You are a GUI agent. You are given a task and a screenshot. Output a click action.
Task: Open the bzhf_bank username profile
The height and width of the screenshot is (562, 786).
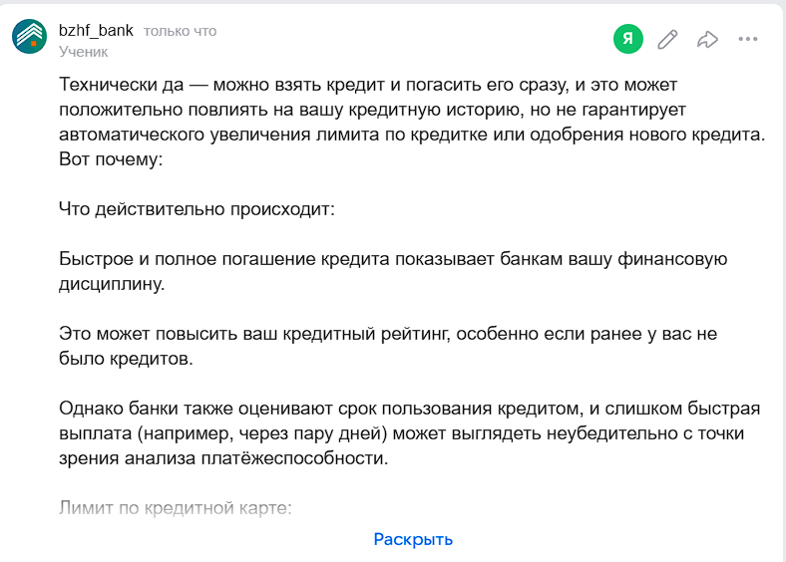tap(95, 31)
